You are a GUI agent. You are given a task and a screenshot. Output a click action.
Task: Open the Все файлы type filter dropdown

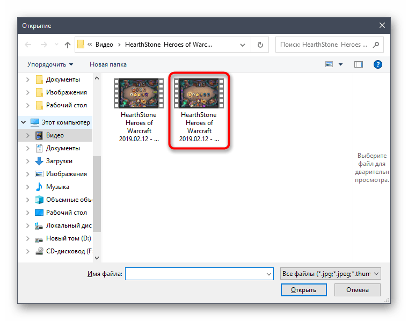point(330,274)
